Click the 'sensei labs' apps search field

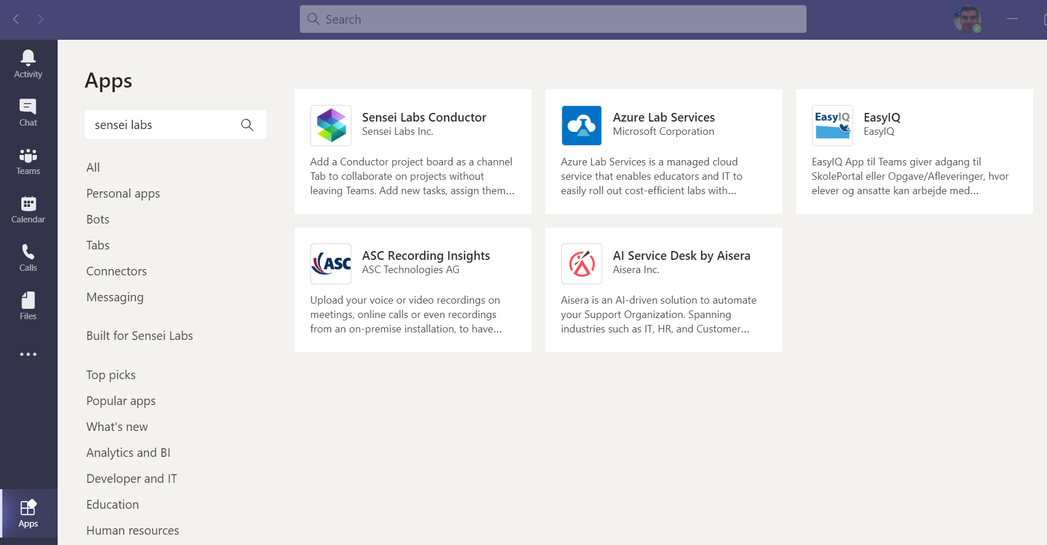pos(175,124)
